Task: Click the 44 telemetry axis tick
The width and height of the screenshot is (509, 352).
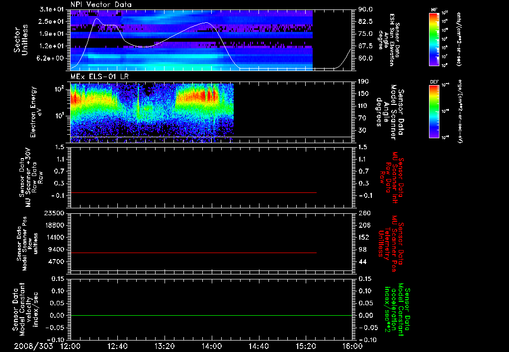Action: pyautogui.click(x=362, y=262)
